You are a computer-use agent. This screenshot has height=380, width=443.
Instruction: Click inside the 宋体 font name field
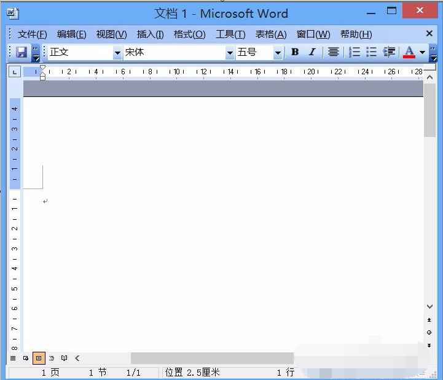[x=174, y=53]
